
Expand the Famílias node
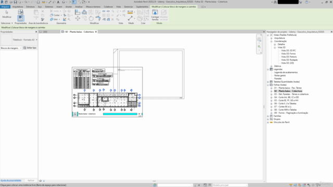(268, 116)
